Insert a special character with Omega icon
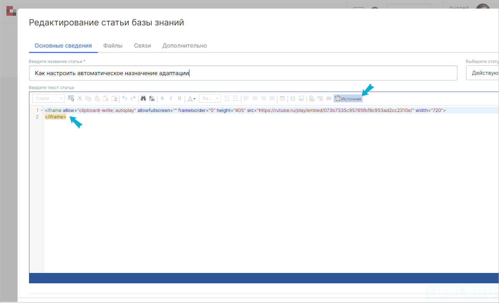Image resolution: width=499 pixels, height=303 pixels. 292,98
